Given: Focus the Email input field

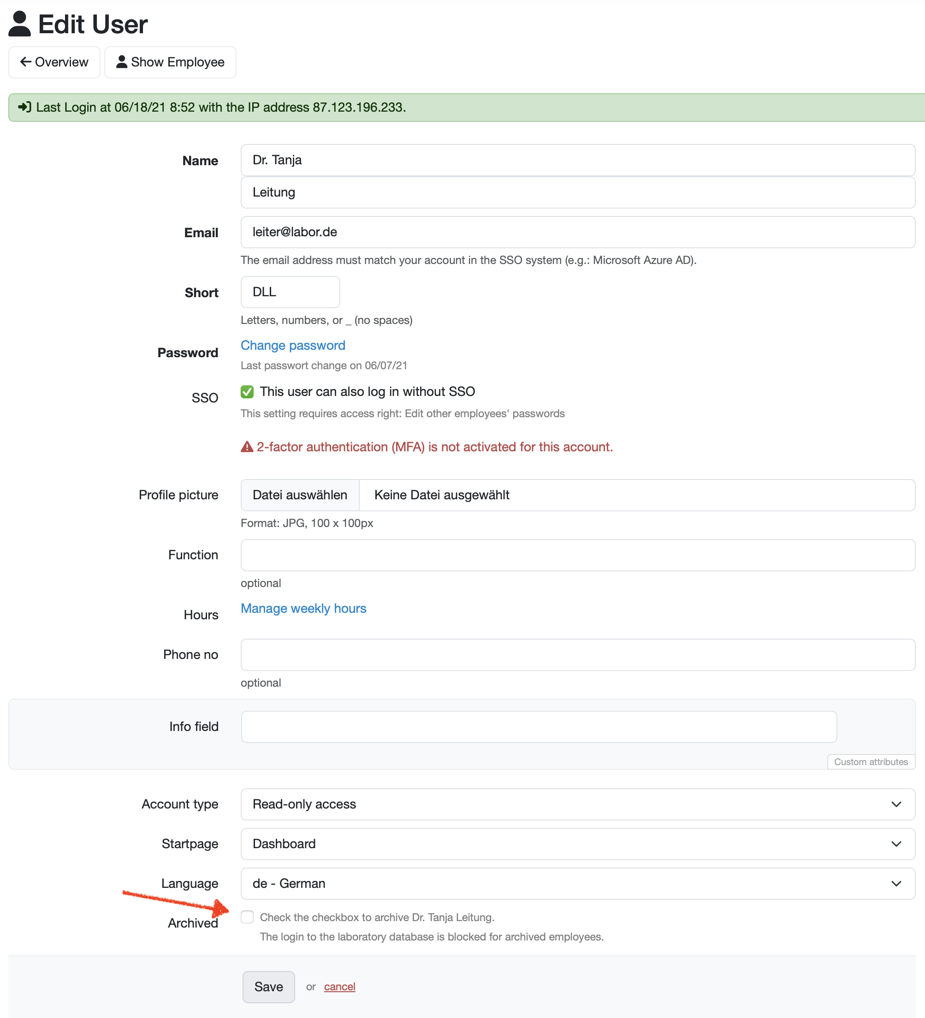Looking at the screenshot, I should click(577, 232).
